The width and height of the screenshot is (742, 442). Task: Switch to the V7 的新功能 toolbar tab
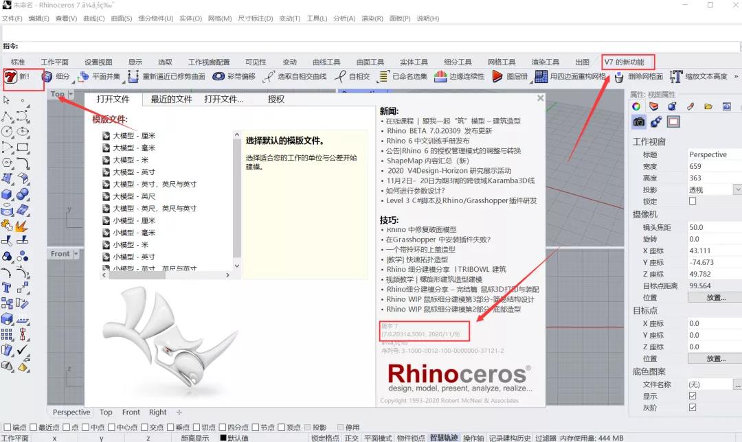click(x=624, y=62)
